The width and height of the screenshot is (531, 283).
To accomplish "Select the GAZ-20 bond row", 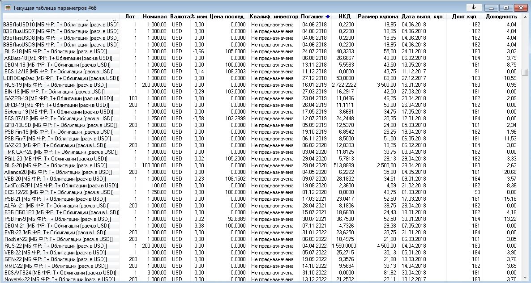I will point(261,145).
